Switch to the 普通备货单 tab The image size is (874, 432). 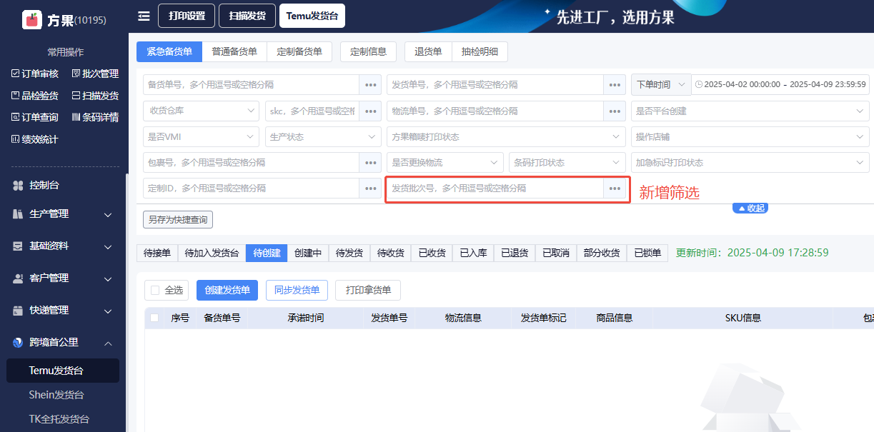pos(234,52)
